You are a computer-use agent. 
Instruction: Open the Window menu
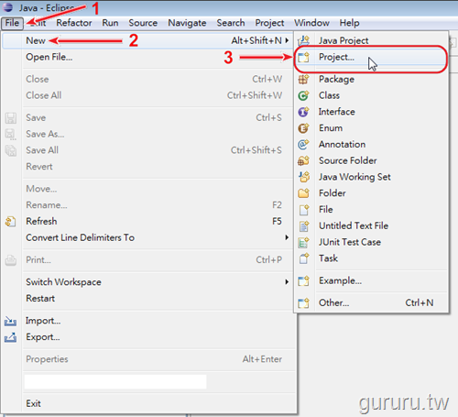311,23
